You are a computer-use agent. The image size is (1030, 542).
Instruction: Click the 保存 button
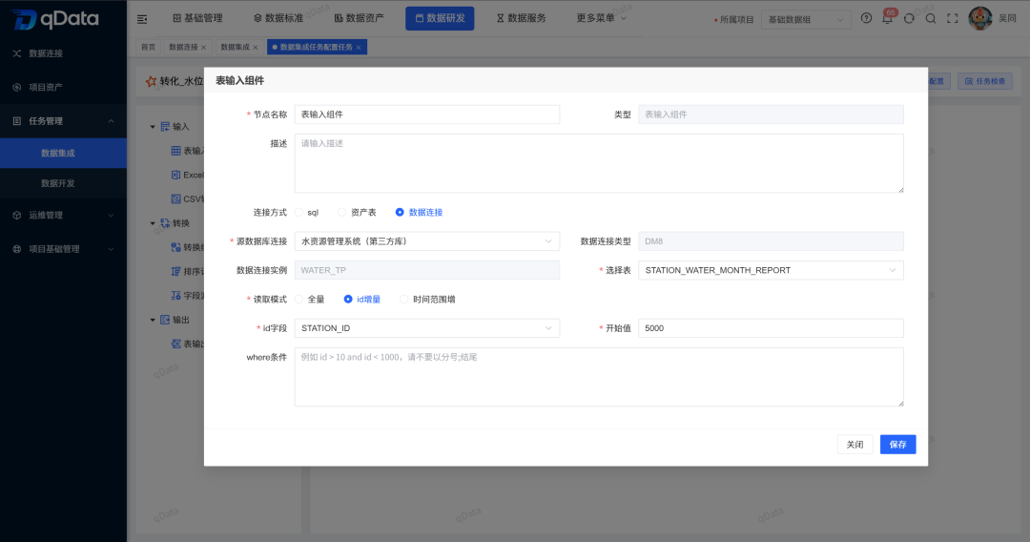[x=898, y=444]
